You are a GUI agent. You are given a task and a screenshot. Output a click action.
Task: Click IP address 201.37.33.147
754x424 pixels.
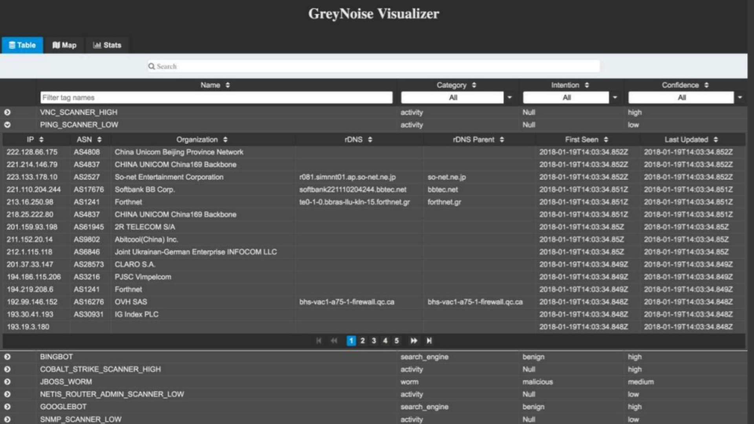tap(30, 265)
